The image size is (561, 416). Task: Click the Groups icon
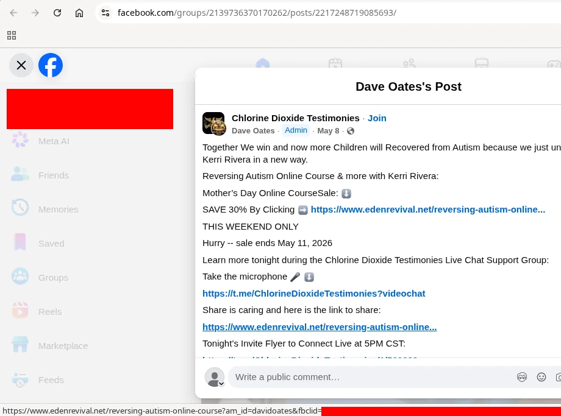coord(20,277)
